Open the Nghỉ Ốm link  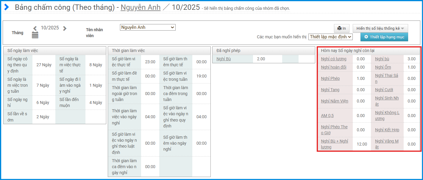tap(383, 67)
